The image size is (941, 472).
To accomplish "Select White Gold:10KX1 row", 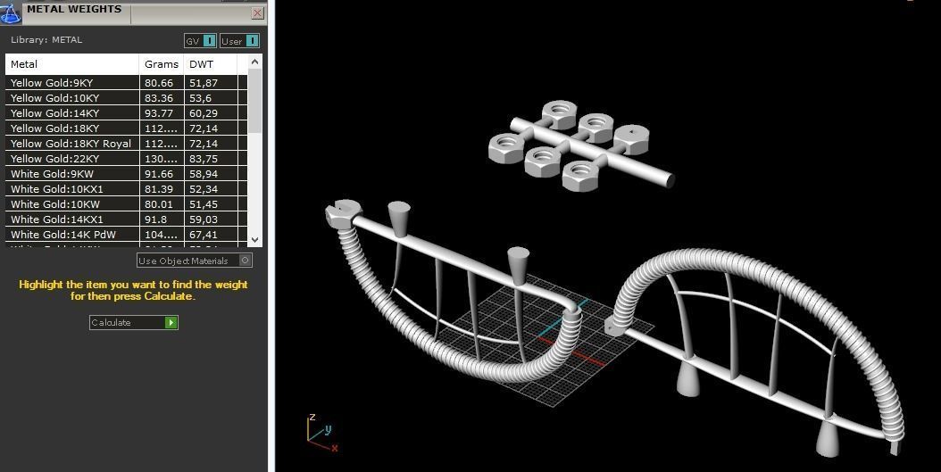I will tap(127, 189).
